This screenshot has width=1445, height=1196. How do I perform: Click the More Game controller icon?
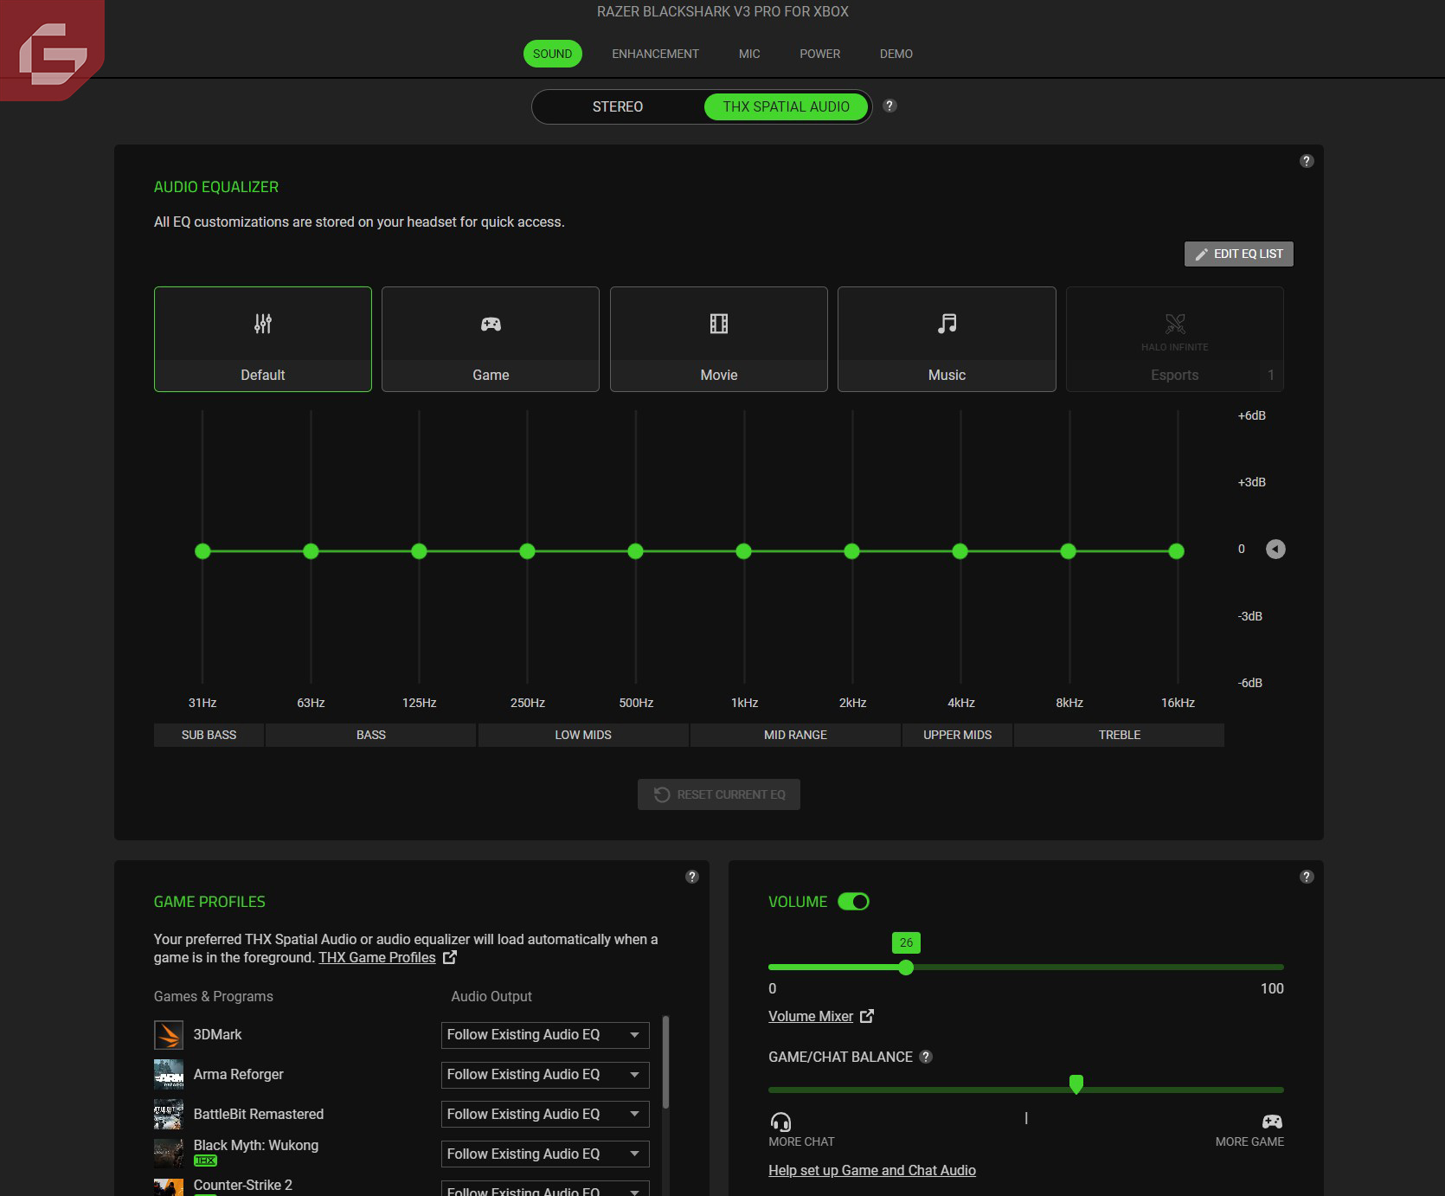[x=1272, y=1122]
